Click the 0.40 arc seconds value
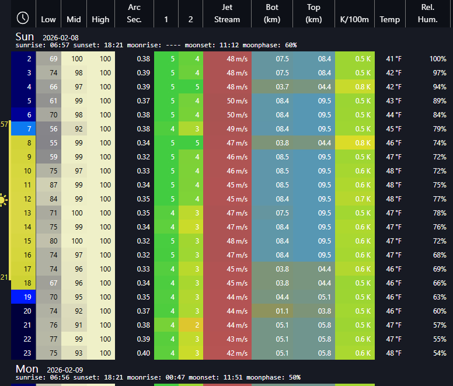453x386 pixels. pos(143,353)
